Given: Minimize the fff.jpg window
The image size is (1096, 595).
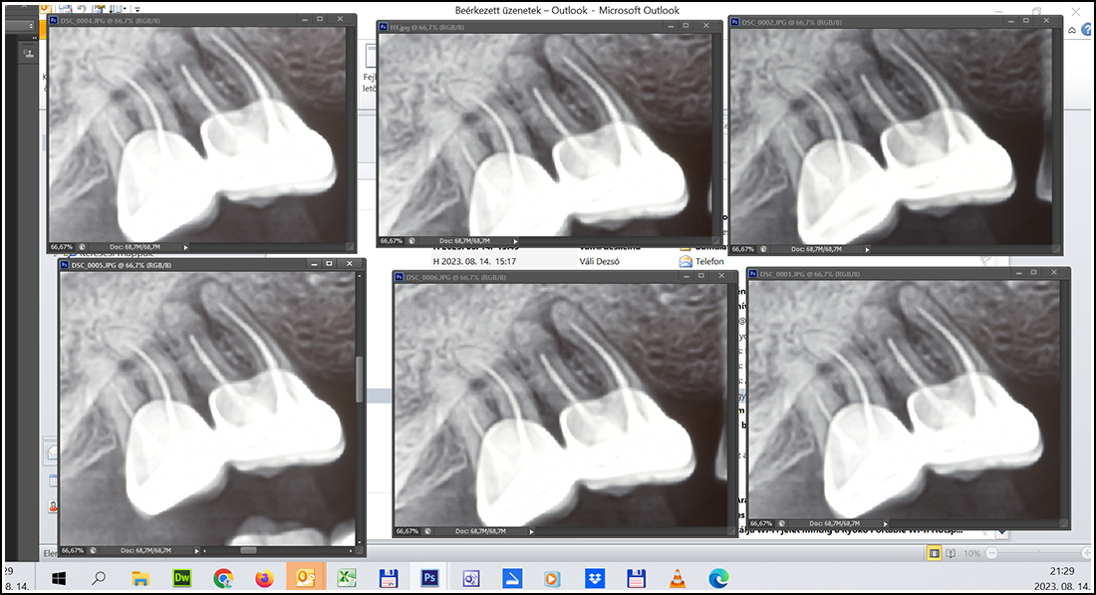Looking at the screenshot, I should pyautogui.click(x=671, y=26).
